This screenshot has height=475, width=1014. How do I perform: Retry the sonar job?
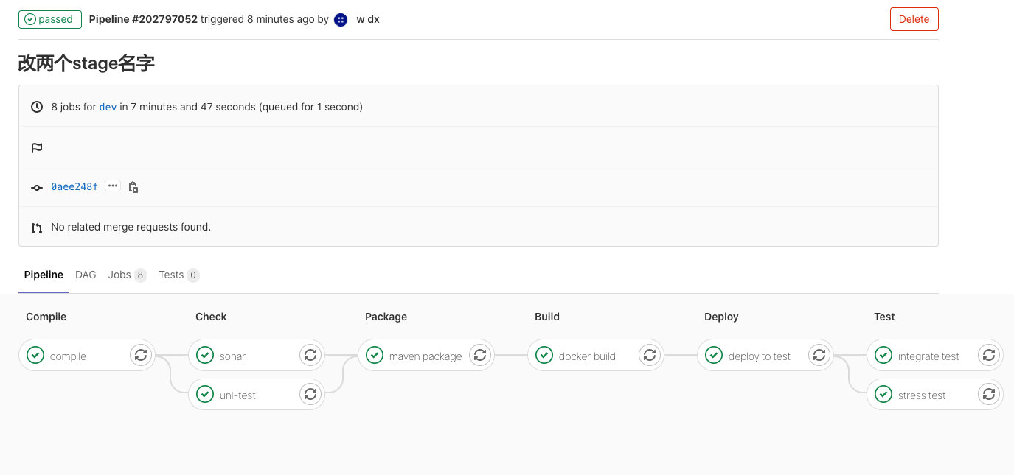click(310, 355)
